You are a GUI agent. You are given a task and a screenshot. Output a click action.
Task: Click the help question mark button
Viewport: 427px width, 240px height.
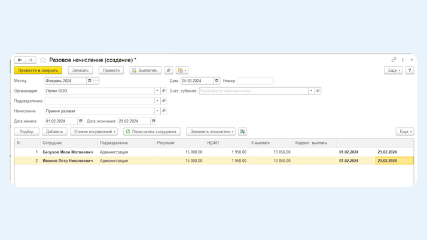410,70
